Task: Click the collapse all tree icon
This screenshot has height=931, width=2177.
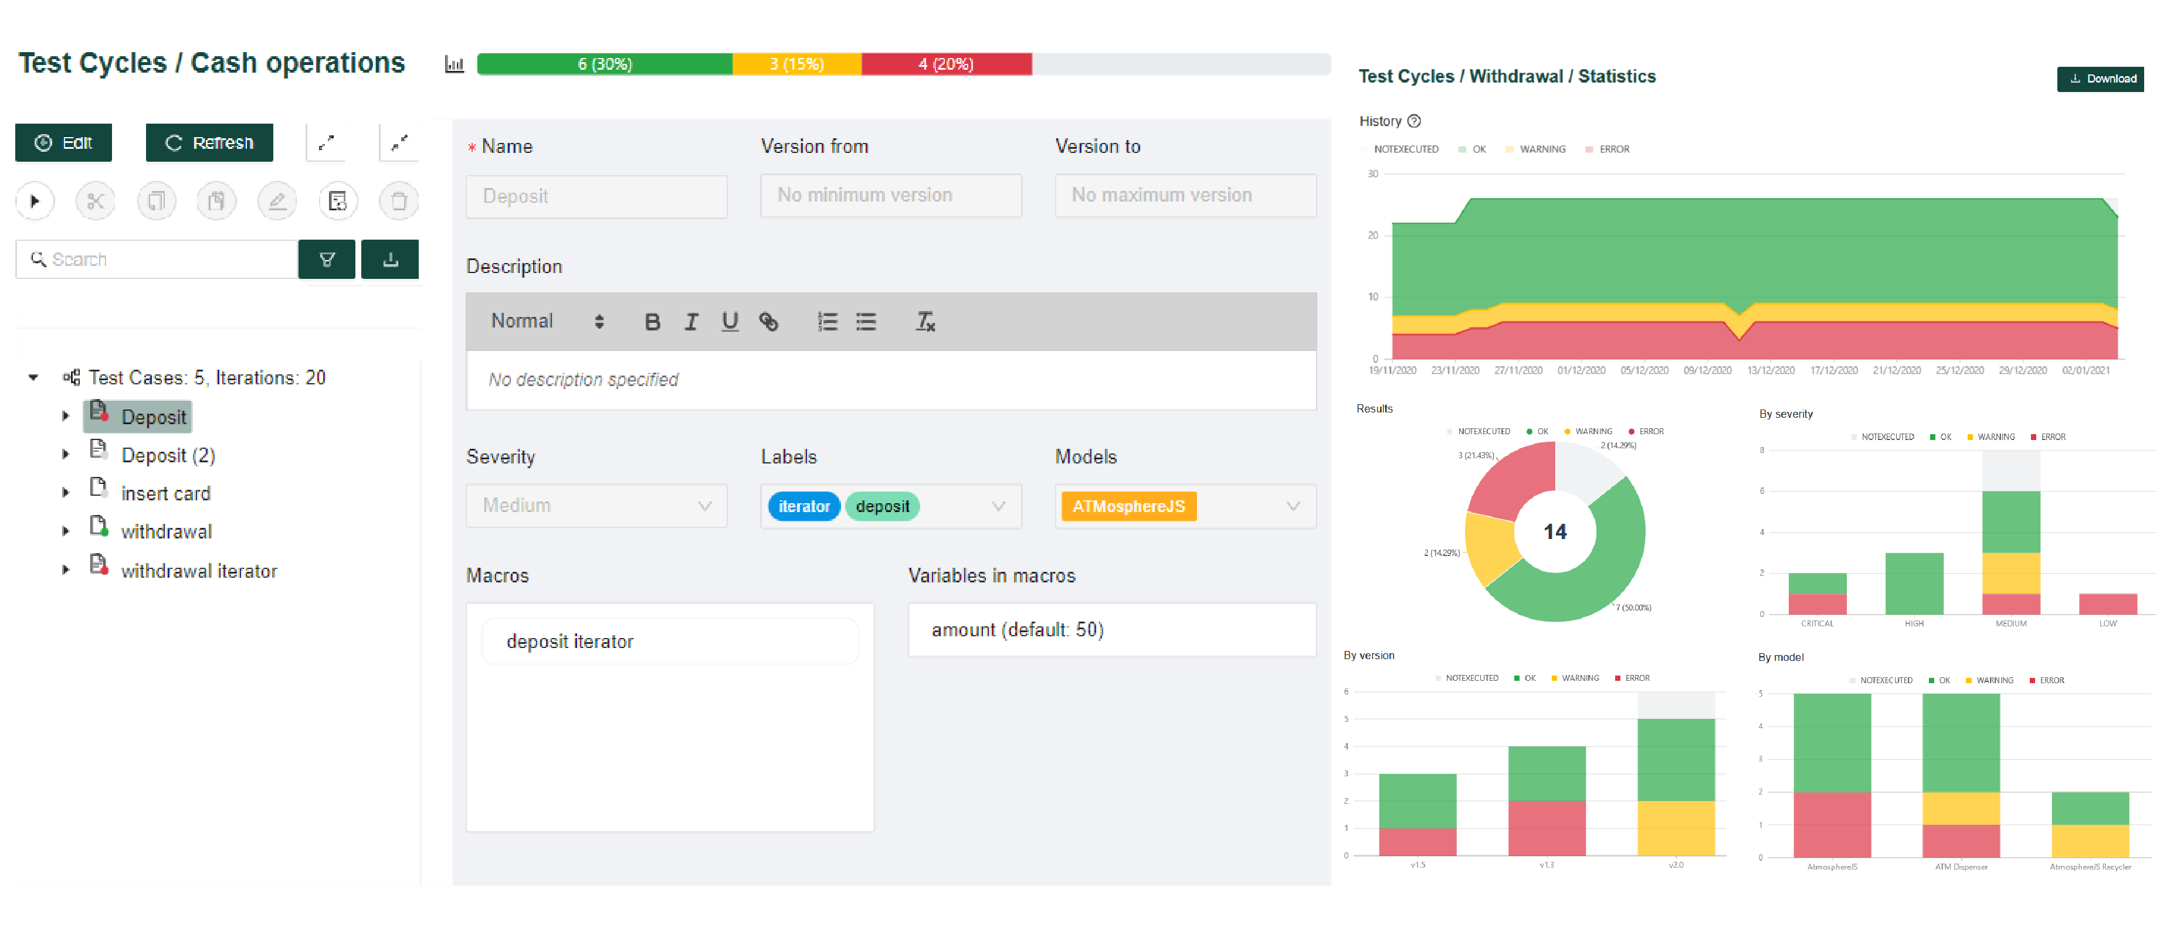Action: [400, 142]
